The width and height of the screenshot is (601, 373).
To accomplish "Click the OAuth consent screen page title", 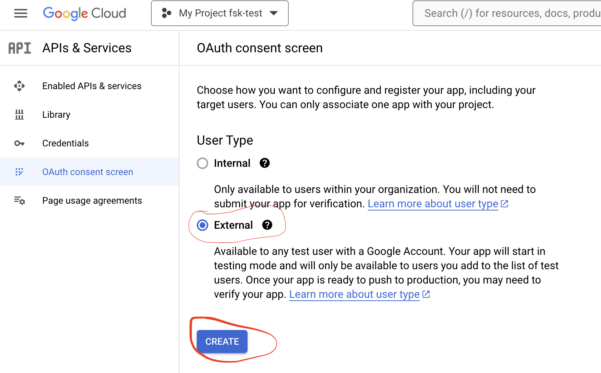I will [x=260, y=48].
